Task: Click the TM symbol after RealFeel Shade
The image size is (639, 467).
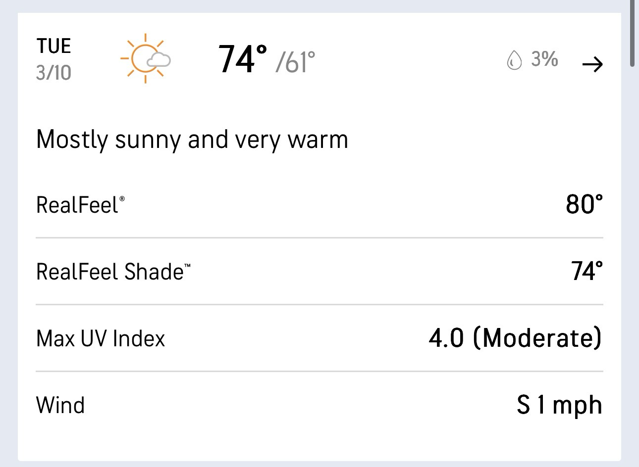Action: pos(187,266)
